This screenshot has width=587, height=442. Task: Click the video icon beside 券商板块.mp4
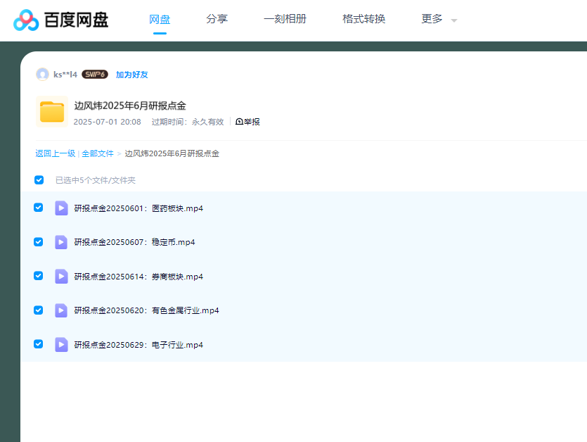point(61,276)
